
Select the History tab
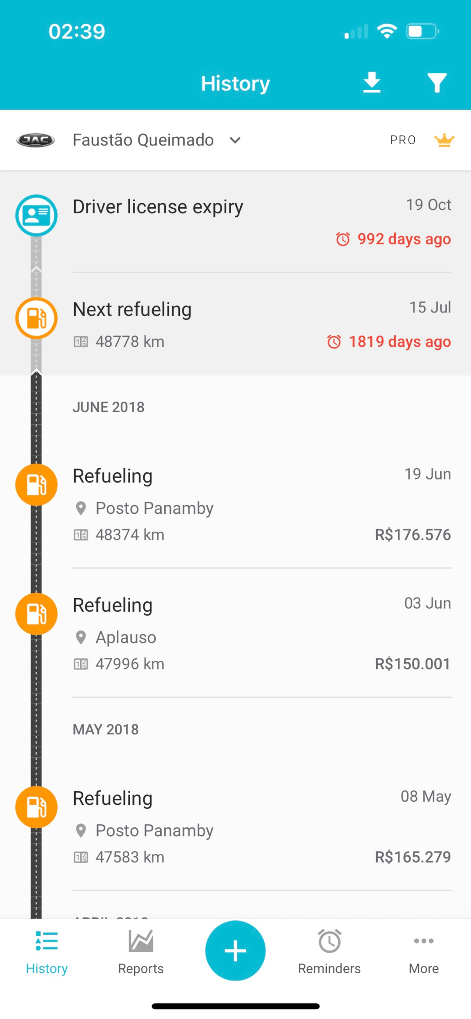pos(47,951)
